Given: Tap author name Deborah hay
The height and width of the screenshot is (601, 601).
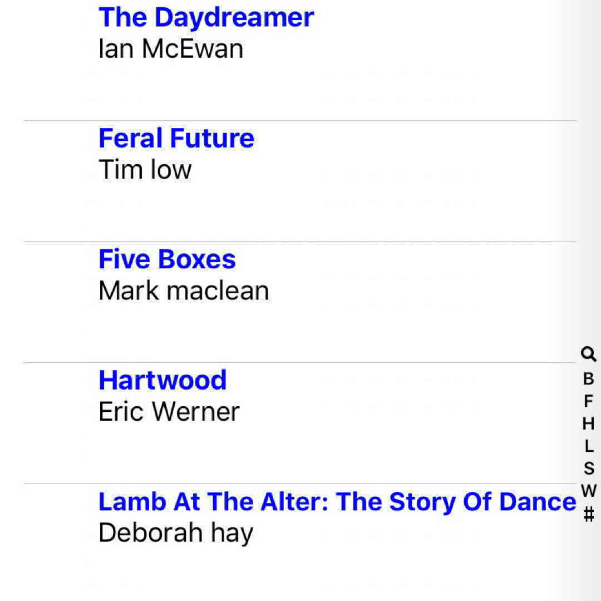Looking at the screenshot, I should (175, 533).
